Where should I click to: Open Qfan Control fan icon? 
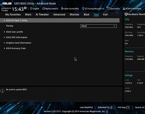tap(62, 9)
